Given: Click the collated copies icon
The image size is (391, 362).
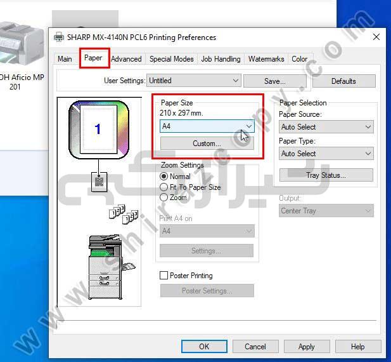Looking at the screenshot, I should (x=124, y=214).
